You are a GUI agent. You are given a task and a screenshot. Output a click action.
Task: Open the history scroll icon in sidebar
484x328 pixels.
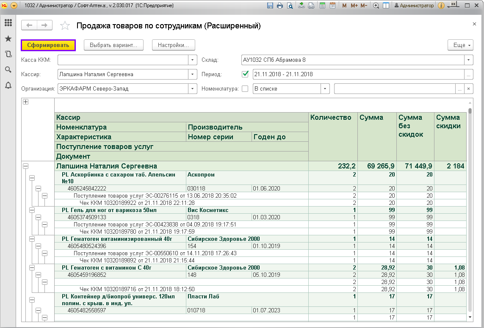pyautogui.click(x=8, y=54)
